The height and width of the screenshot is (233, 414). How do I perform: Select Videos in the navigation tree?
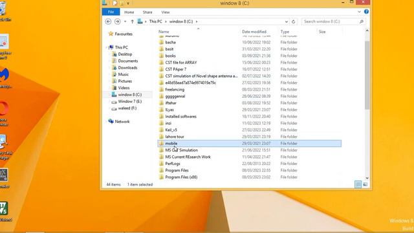124,88
